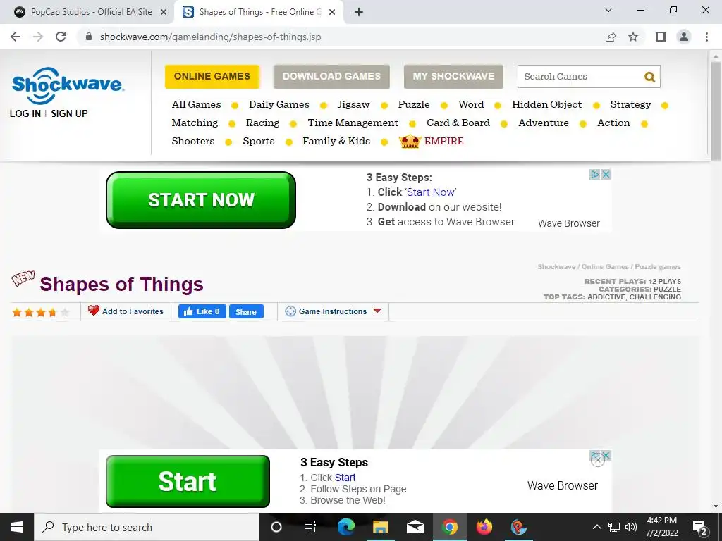
Task: Open the Sports category
Action: coord(259,141)
